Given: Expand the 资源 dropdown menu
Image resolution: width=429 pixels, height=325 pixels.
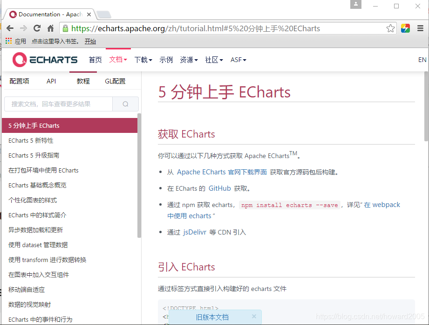Looking at the screenshot, I should (189, 60).
